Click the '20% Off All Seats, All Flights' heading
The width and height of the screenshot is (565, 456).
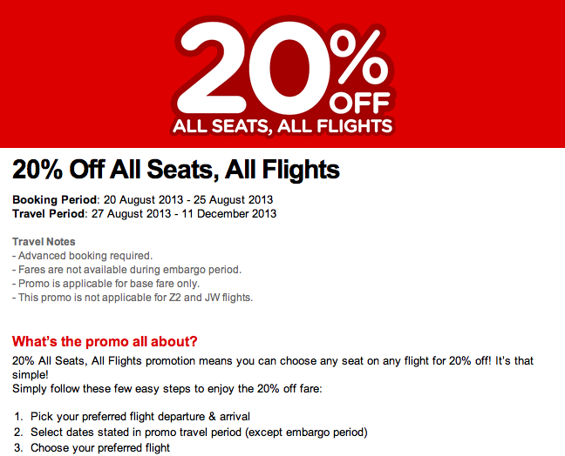click(x=176, y=170)
